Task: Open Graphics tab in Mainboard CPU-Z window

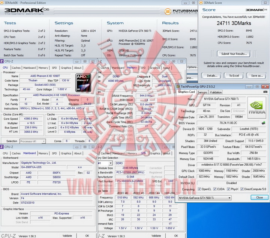Action: [66, 153]
